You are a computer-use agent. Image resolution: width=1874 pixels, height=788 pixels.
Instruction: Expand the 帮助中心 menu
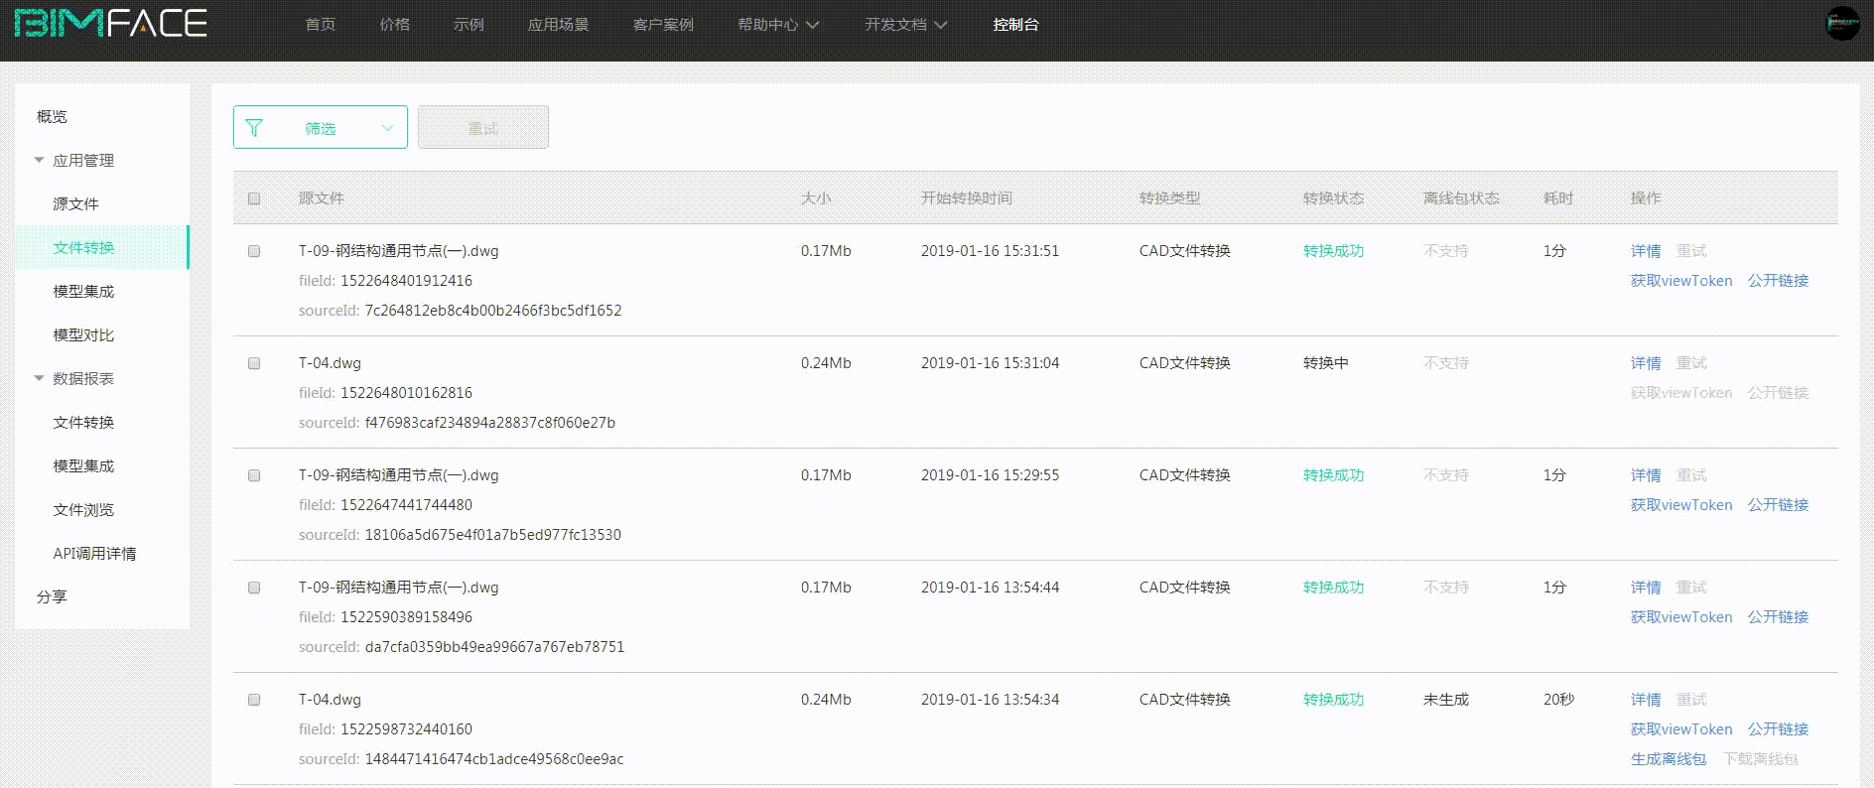(777, 25)
